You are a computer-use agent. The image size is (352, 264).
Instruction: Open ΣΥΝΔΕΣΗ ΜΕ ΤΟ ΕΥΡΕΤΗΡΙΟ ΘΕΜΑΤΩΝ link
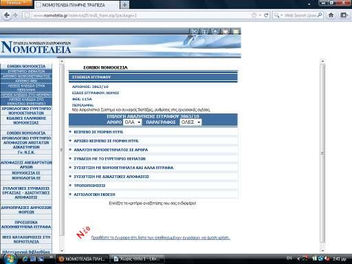pyautogui.click(x=109, y=159)
